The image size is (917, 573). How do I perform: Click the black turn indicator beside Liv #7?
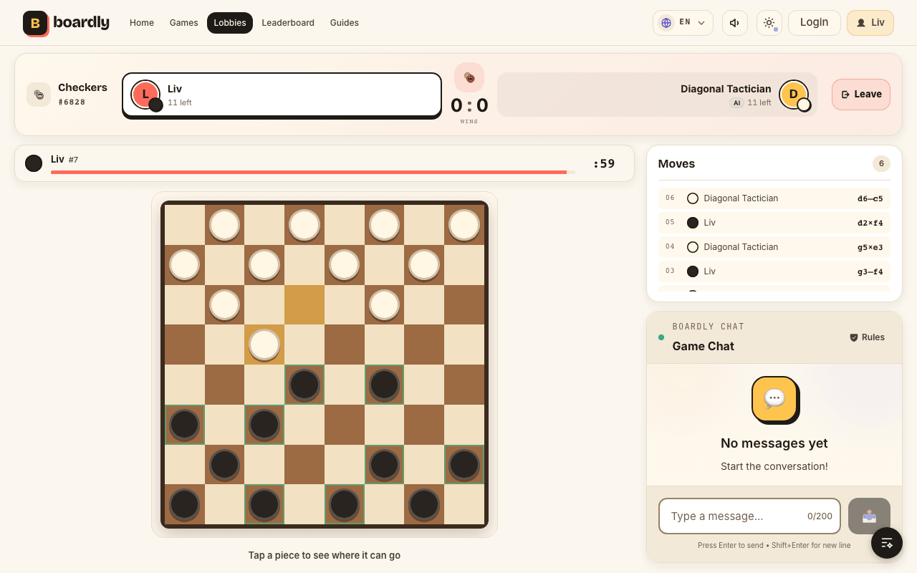click(x=34, y=163)
